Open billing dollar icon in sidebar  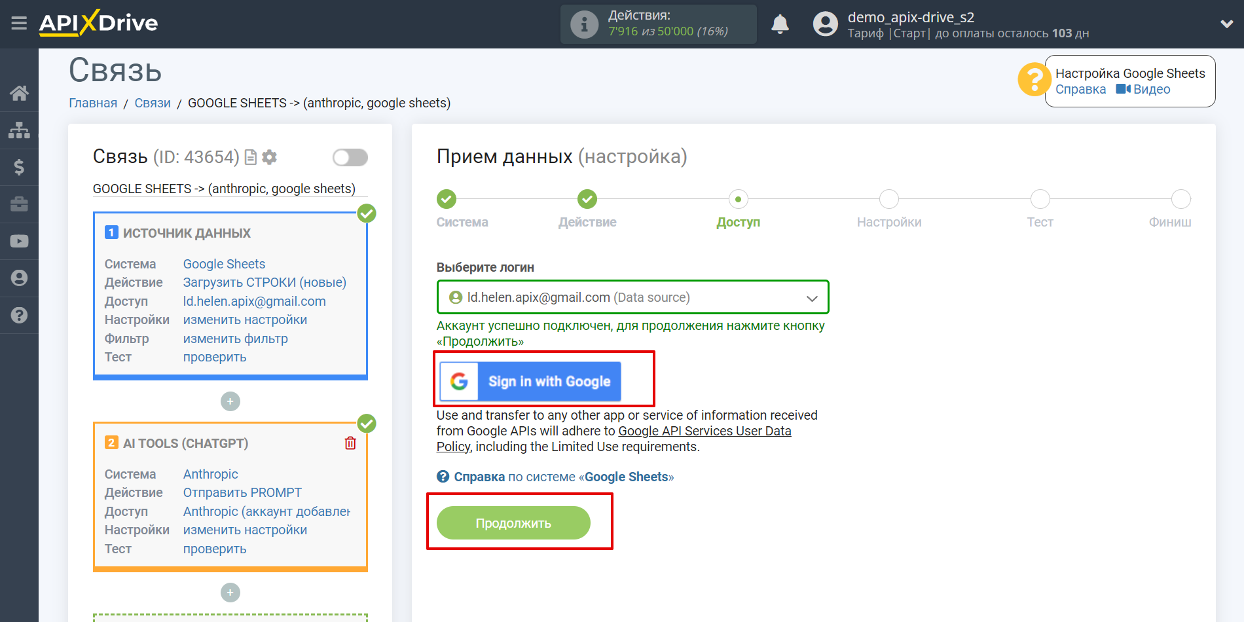[19, 167]
